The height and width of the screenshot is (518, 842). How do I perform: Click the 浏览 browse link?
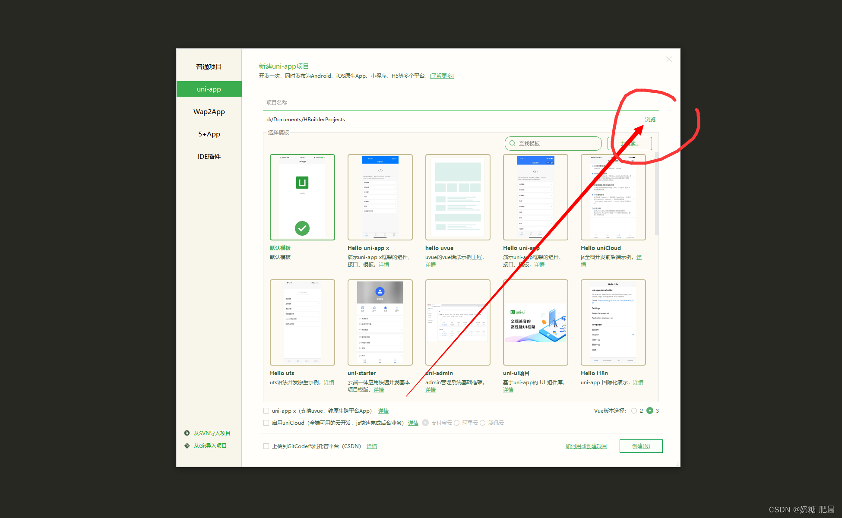(650, 120)
